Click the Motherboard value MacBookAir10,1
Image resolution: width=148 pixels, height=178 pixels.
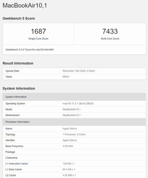pos(72,115)
